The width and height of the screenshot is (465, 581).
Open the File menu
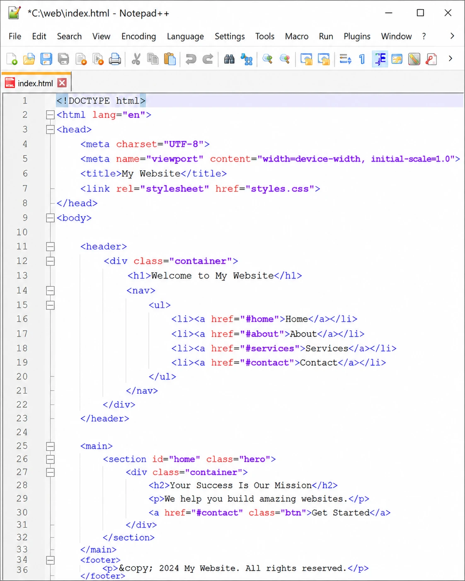pos(15,36)
